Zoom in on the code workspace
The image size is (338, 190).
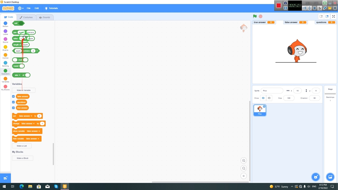(x=244, y=160)
